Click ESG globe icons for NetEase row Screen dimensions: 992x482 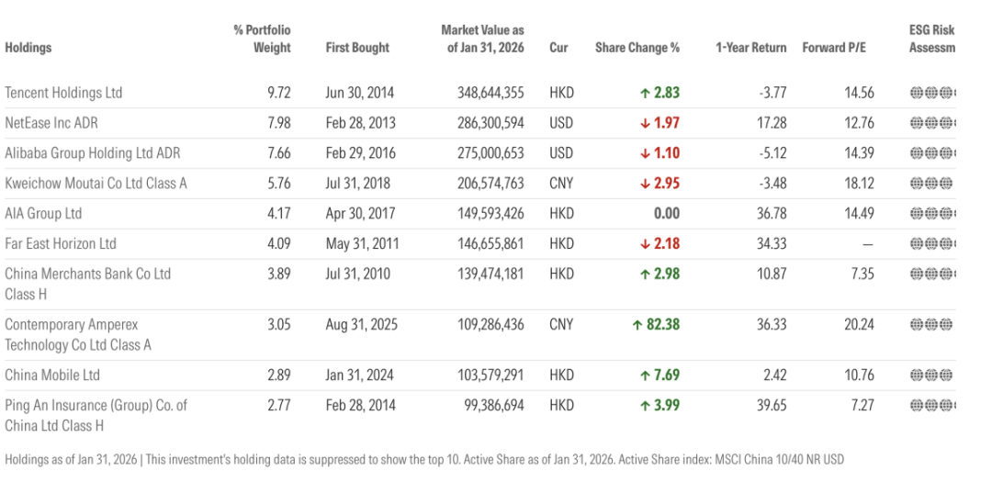[931, 123]
